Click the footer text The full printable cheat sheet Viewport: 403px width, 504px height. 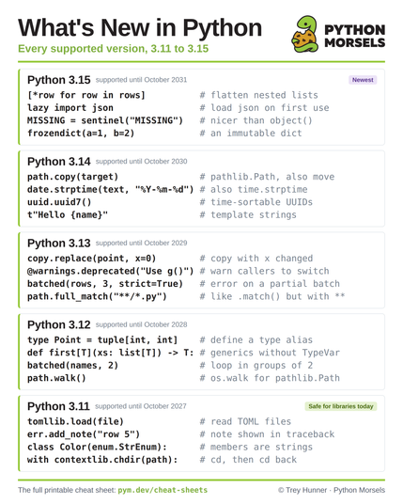pos(67,490)
